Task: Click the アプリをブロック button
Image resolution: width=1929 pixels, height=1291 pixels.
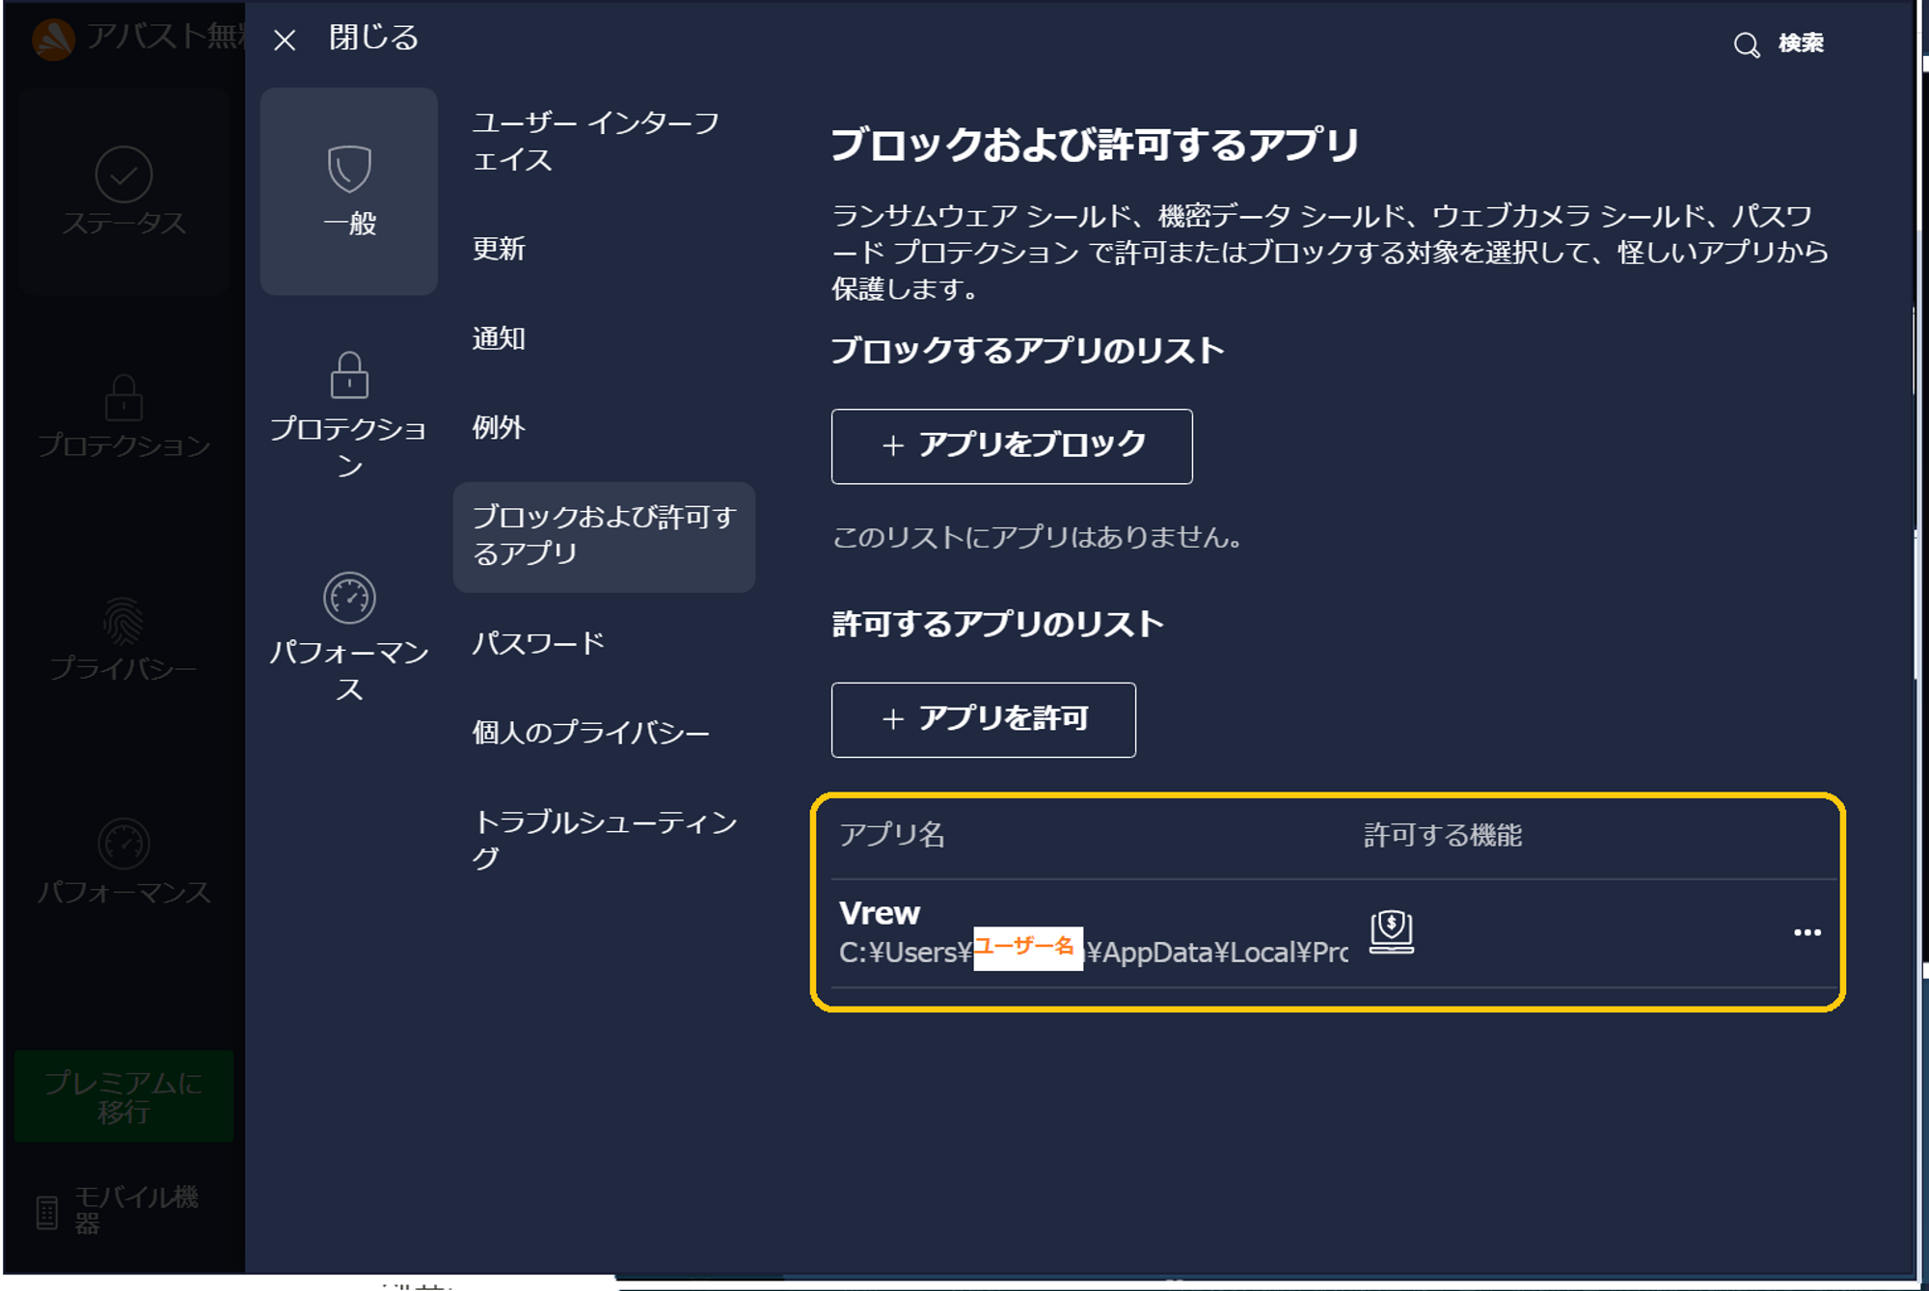Action: [1012, 445]
